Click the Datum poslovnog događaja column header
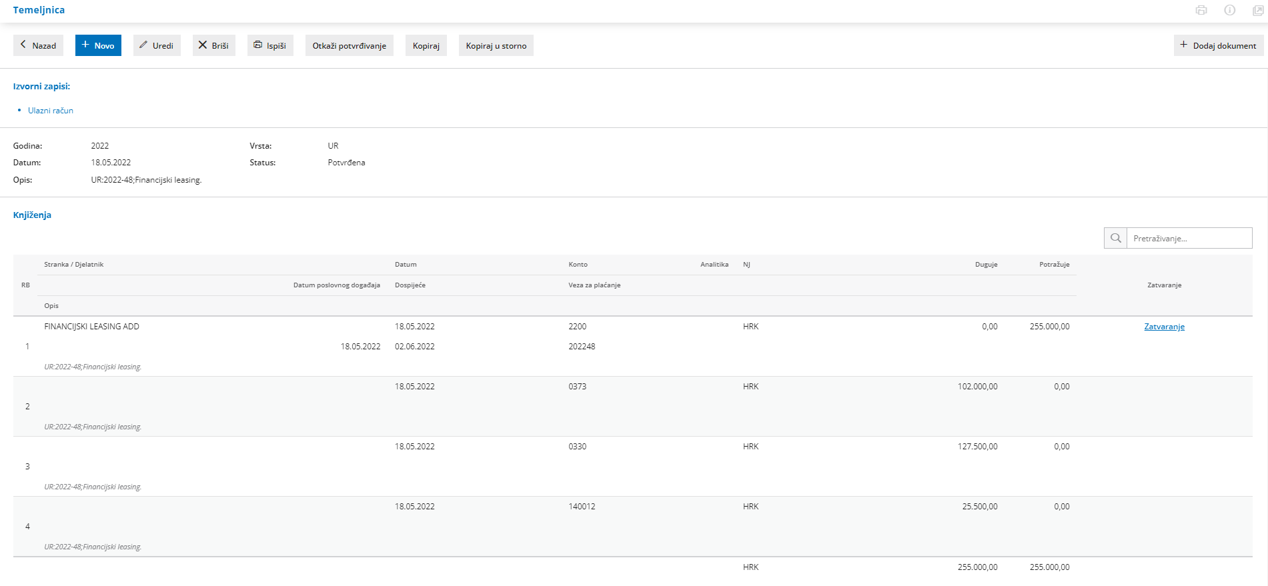The width and height of the screenshot is (1268, 586). [x=337, y=285]
